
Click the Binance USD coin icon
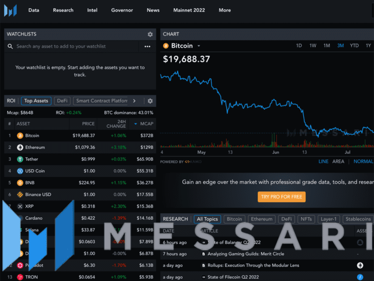(x=20, y=194)
